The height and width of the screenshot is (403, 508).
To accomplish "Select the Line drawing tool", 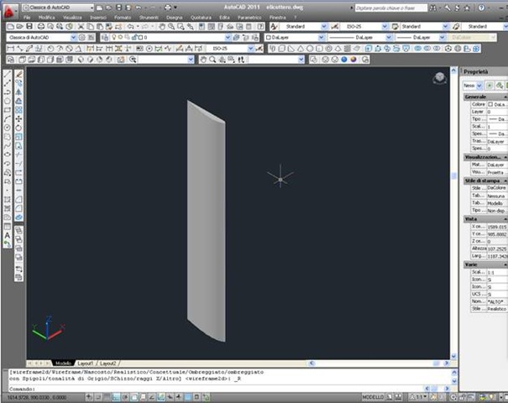I will [x=8, y=74].
